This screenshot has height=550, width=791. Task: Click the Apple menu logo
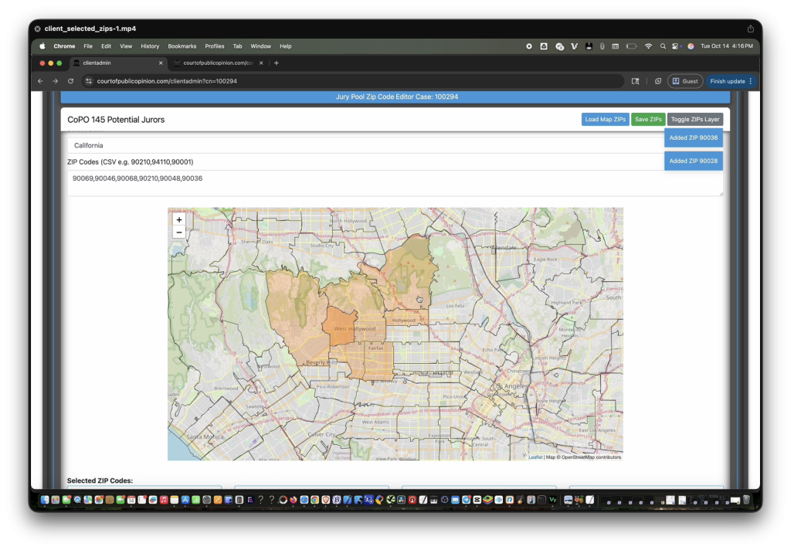pyautogui.click(x=42, y=46)
